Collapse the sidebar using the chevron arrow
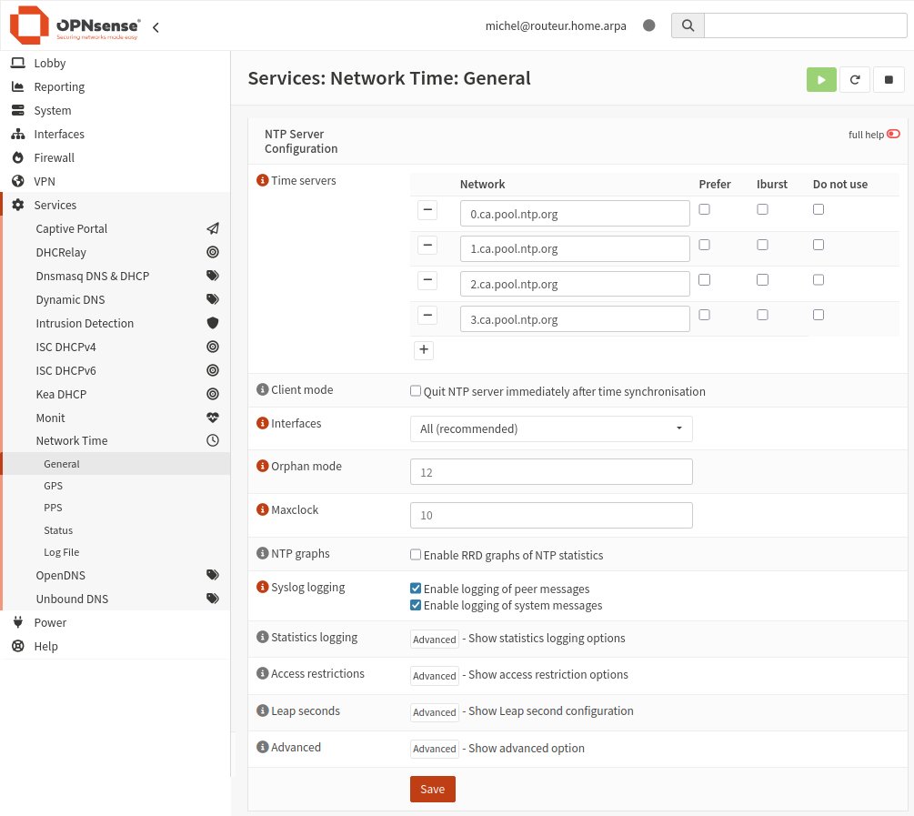Viewport: 914px width, 816px height. coord(156,27)
